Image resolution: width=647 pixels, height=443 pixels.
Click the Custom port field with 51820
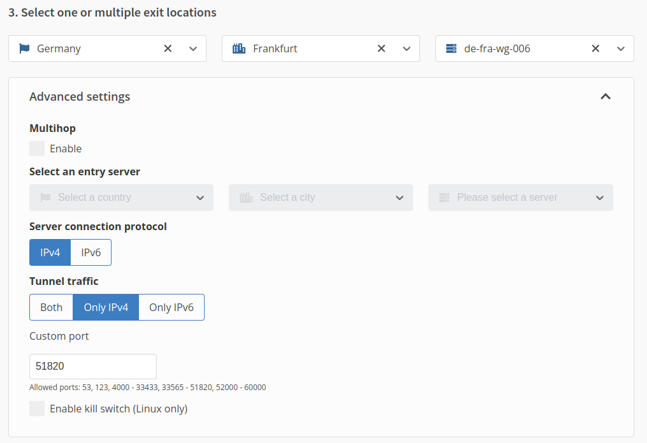[93, 367]
